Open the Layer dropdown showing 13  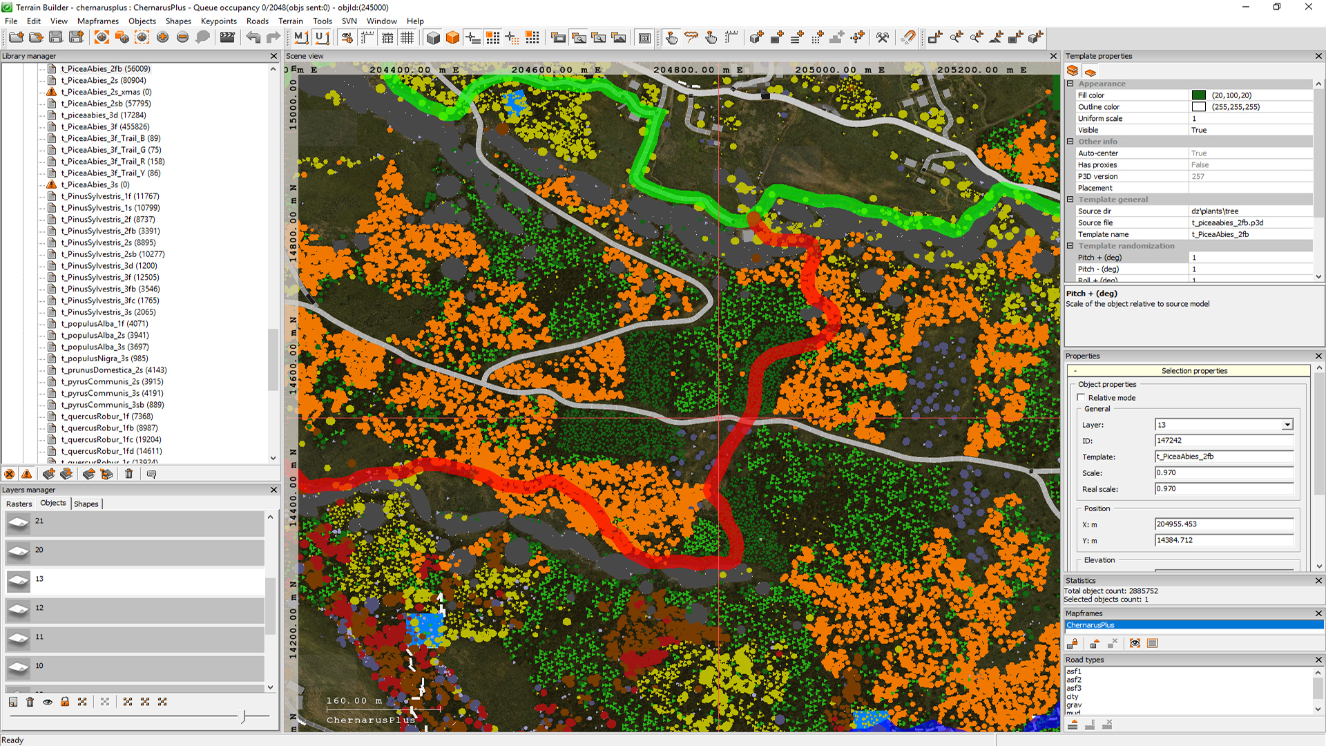point(1287,424)
